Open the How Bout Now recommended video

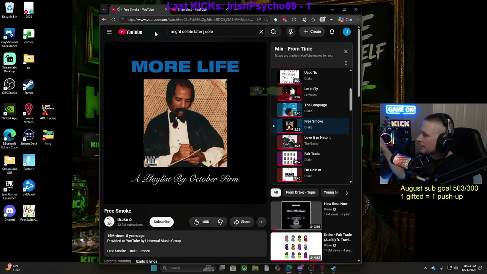click(x=311, y=216)
